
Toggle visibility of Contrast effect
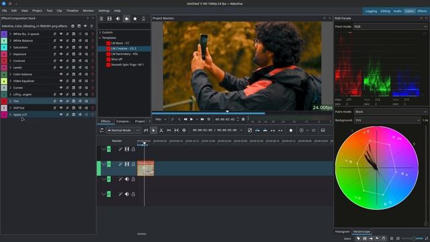click(x=61, y=61)
